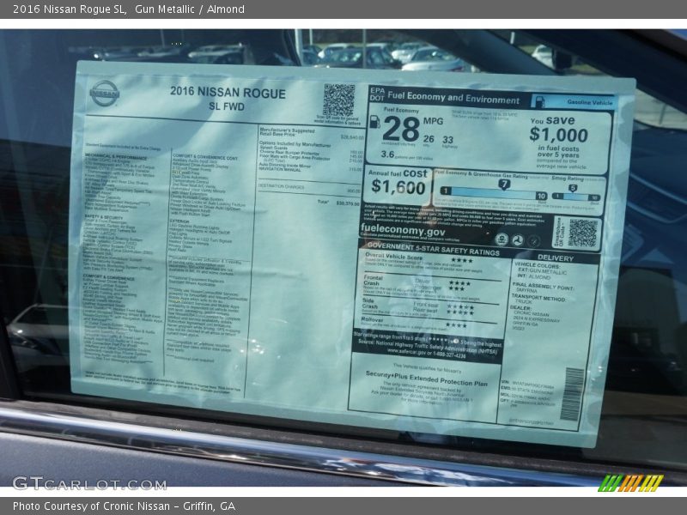The image size is (687, 515).
Task: Click the 'Frontal Crash' label
Action: pos(373,281)
